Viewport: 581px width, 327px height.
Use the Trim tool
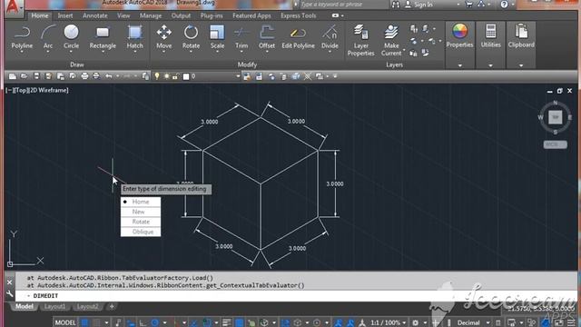click(x=241, y=37)
